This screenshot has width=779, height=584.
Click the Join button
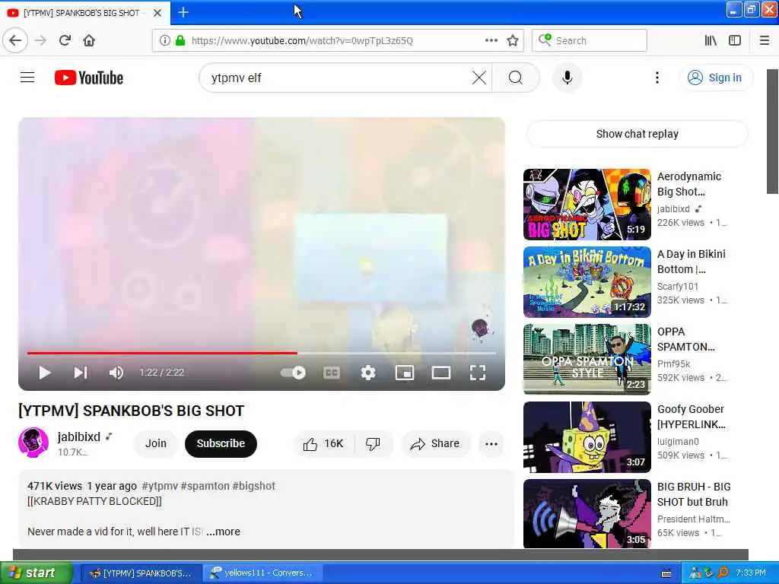[x=155, y=443]
